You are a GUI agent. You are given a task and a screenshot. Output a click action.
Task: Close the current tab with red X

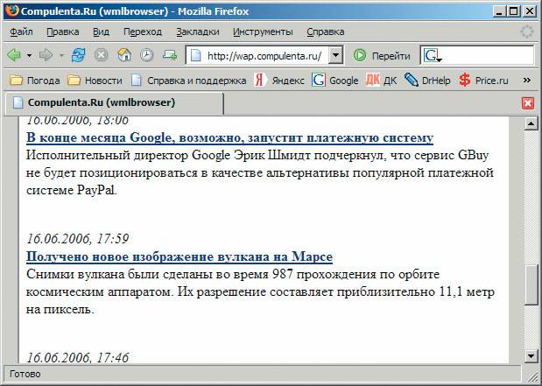point(527,103)
